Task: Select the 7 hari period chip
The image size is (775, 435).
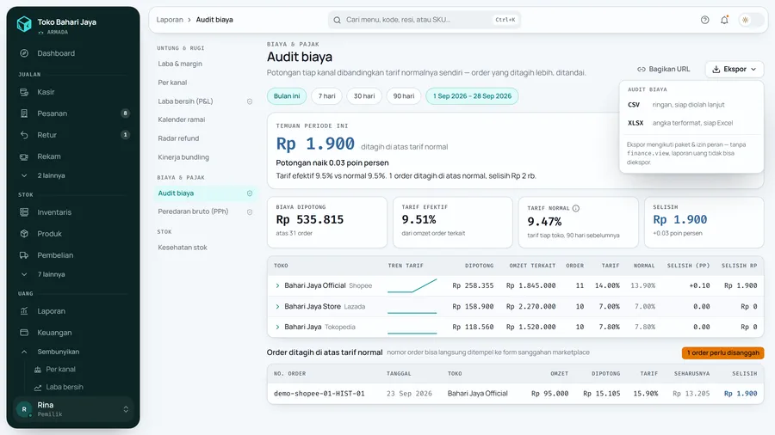Action: (326, 96)
